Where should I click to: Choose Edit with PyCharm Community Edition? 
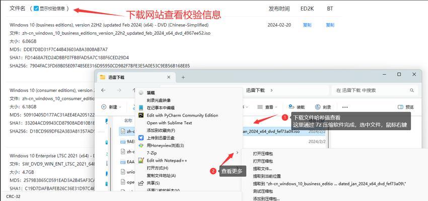point(188,115)
